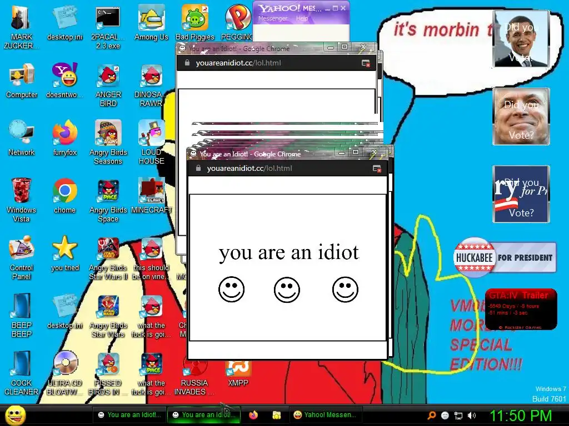Switch to first You are an Idiot taskbar item
The width and height of the screenshot is (569, 426).
click(x=129, y=415)
